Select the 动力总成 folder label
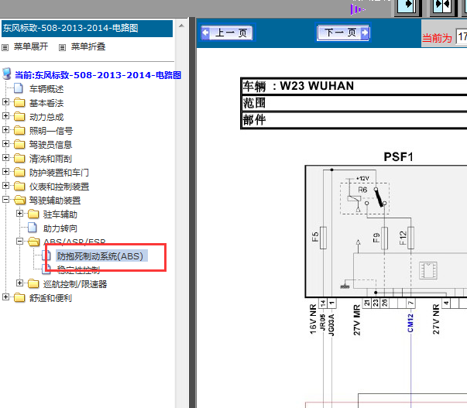Image resolution: width=467 pixels, height=408 pixels. (x=46, y=117)
